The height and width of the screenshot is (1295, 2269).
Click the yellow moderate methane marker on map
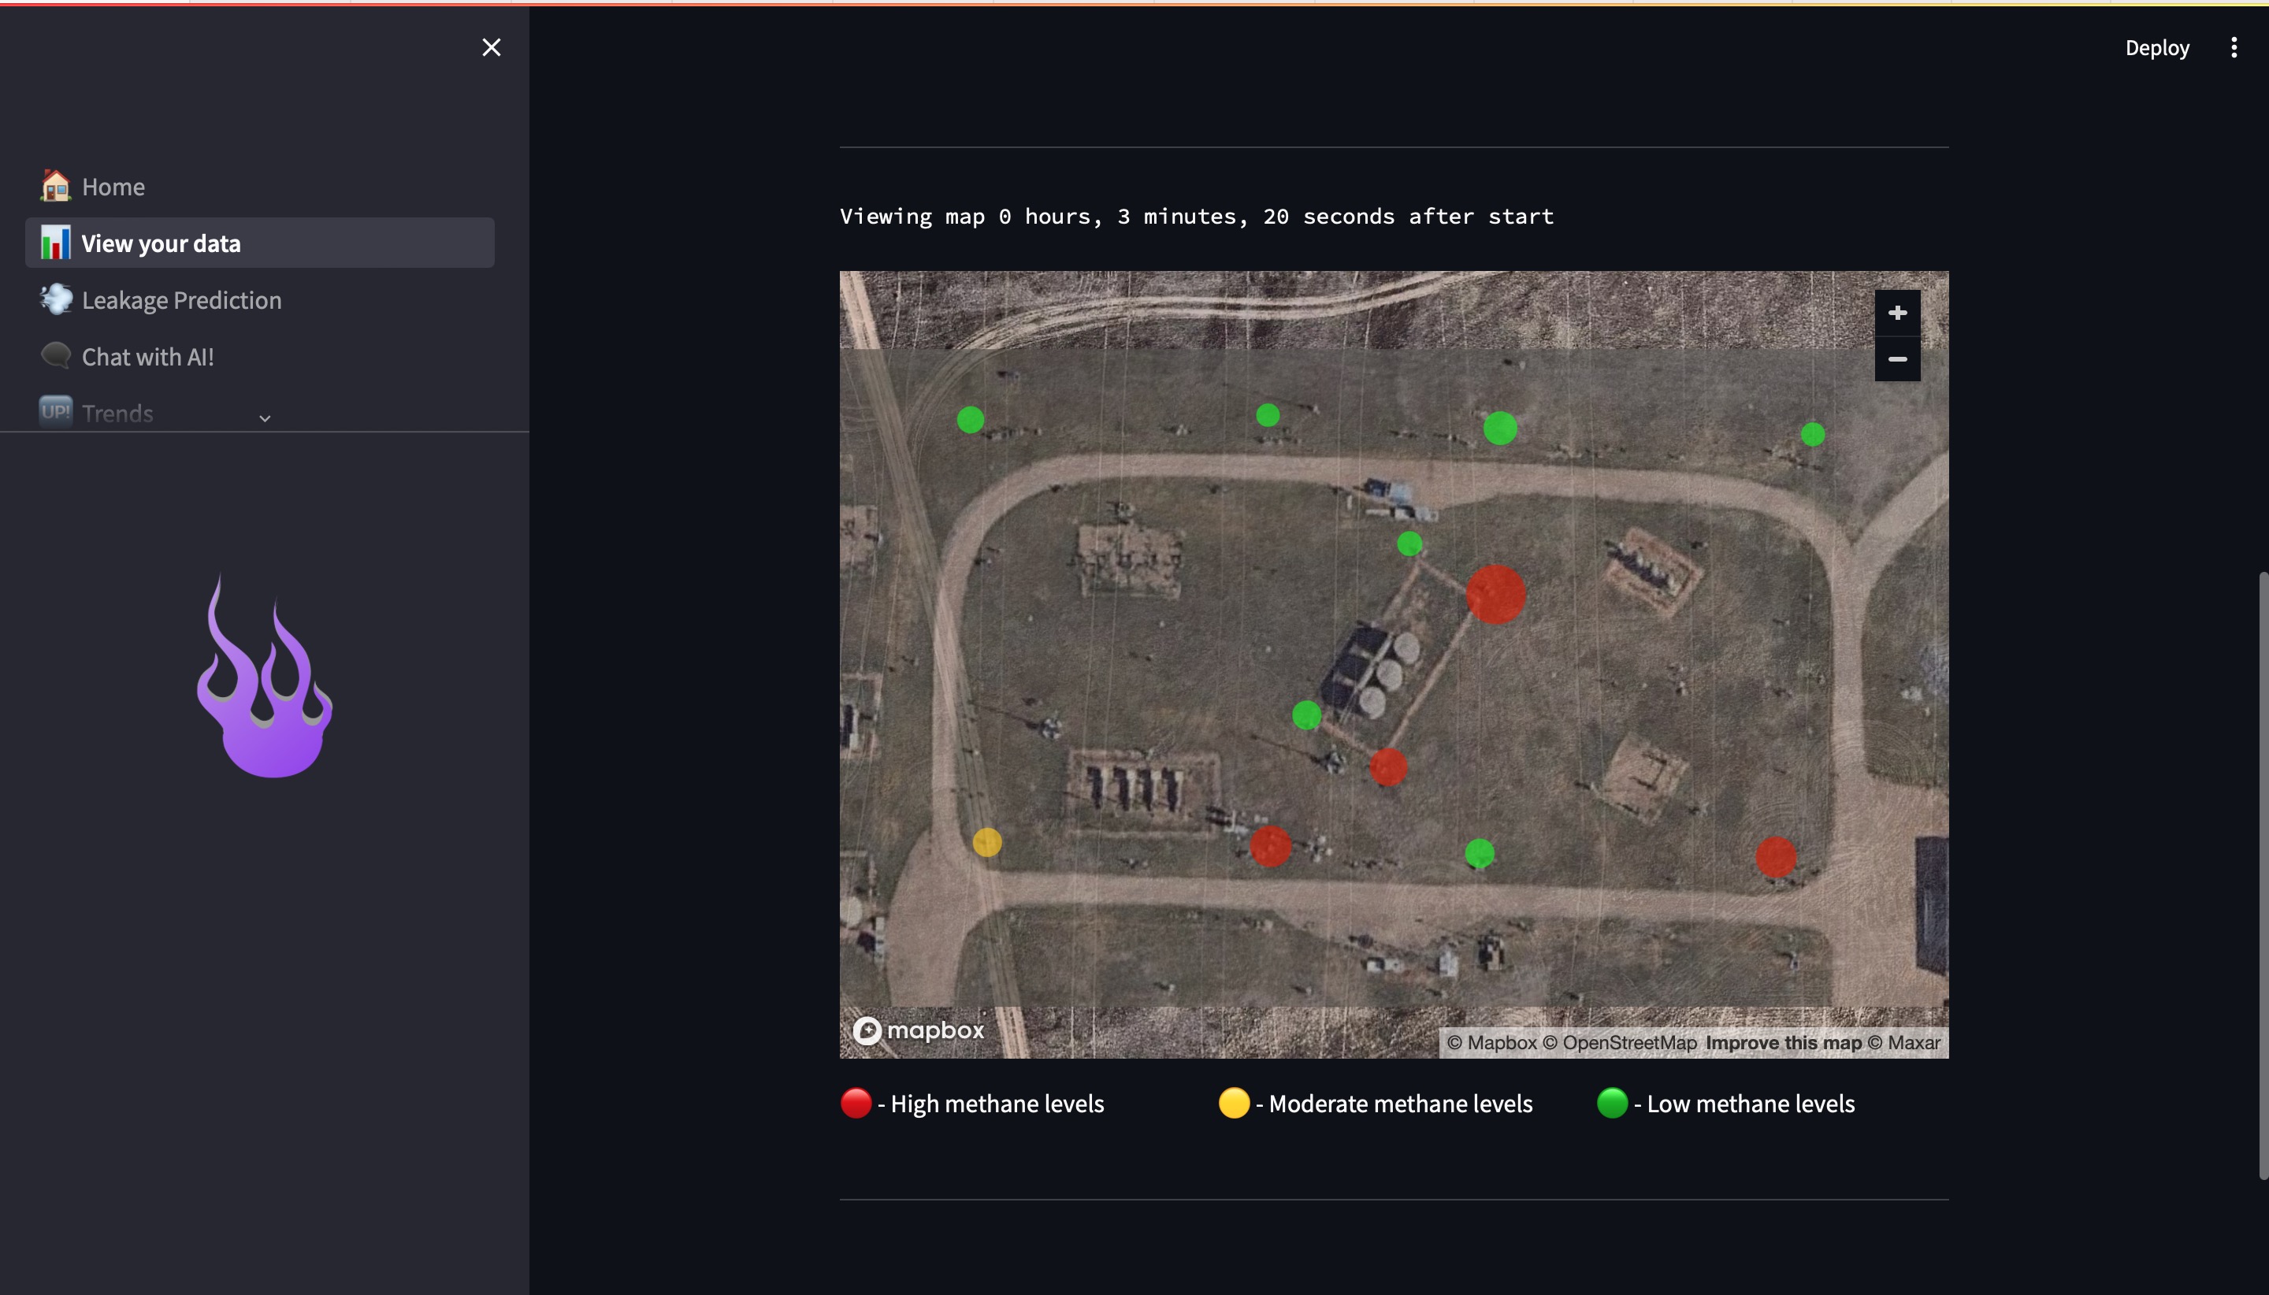(x=986, y=841)
